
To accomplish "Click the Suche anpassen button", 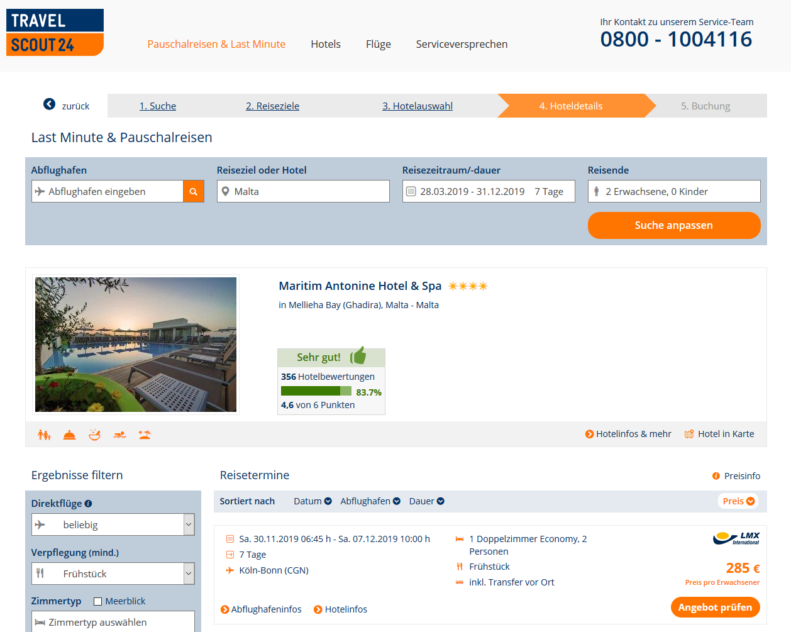I will (x=674, y=225).
